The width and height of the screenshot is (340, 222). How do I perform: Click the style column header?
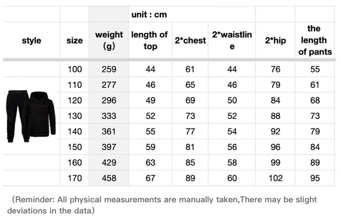pyautogui.click(x=31, y=40)
